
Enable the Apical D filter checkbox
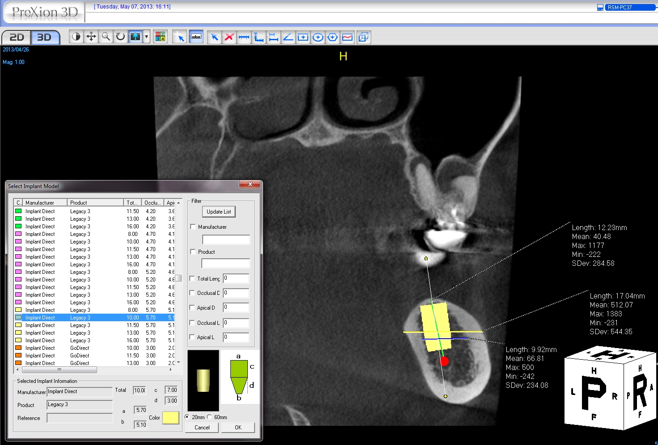tap(192, 307)
